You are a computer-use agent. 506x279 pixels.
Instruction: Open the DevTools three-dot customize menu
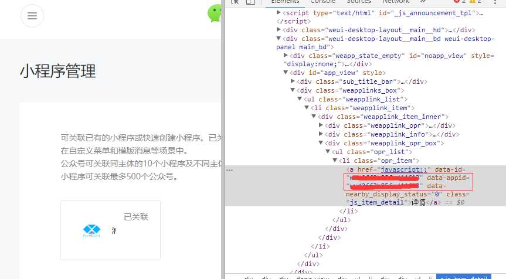[x=495, y=2]
